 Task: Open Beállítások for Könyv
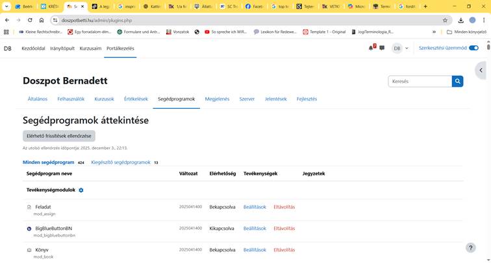(x=255, y=250)
